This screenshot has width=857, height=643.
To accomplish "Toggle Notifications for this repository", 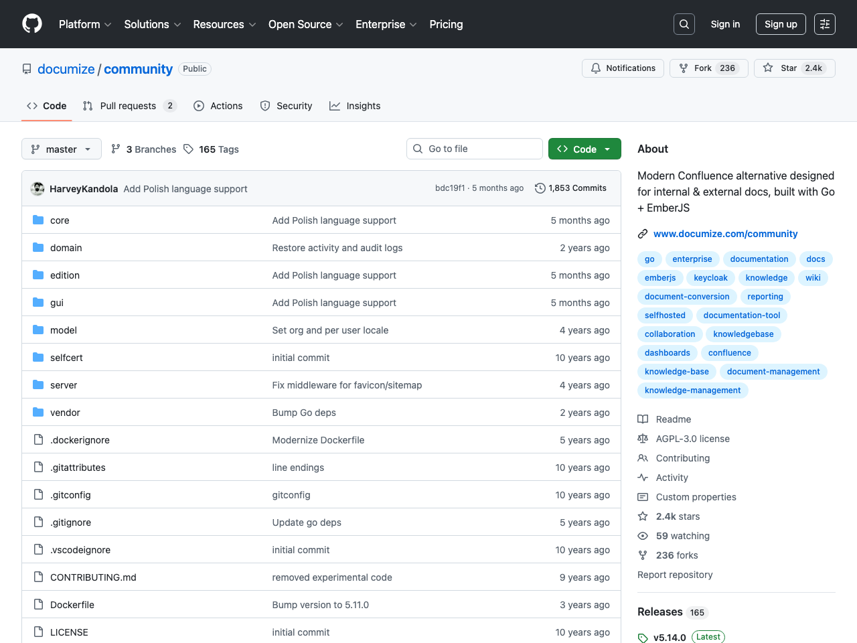I will [x=623, y=68].
